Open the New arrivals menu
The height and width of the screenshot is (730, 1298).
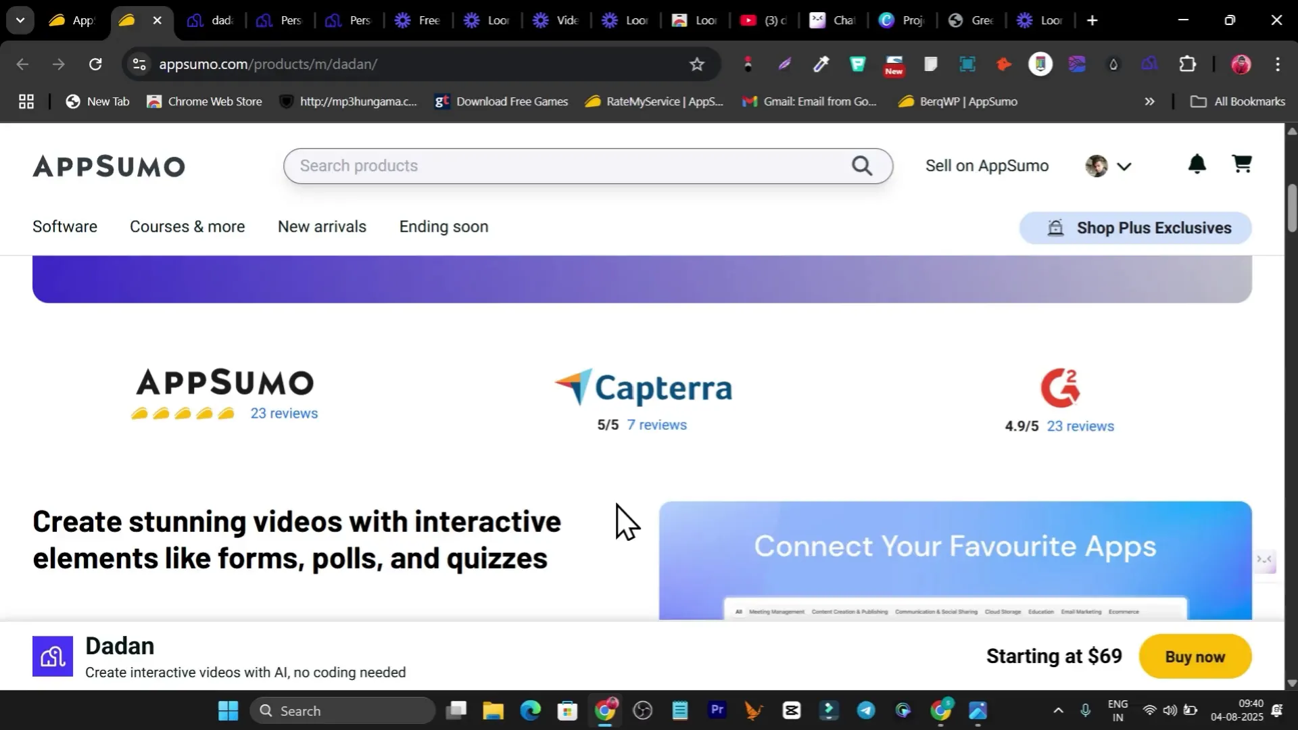tap(322, 226)
